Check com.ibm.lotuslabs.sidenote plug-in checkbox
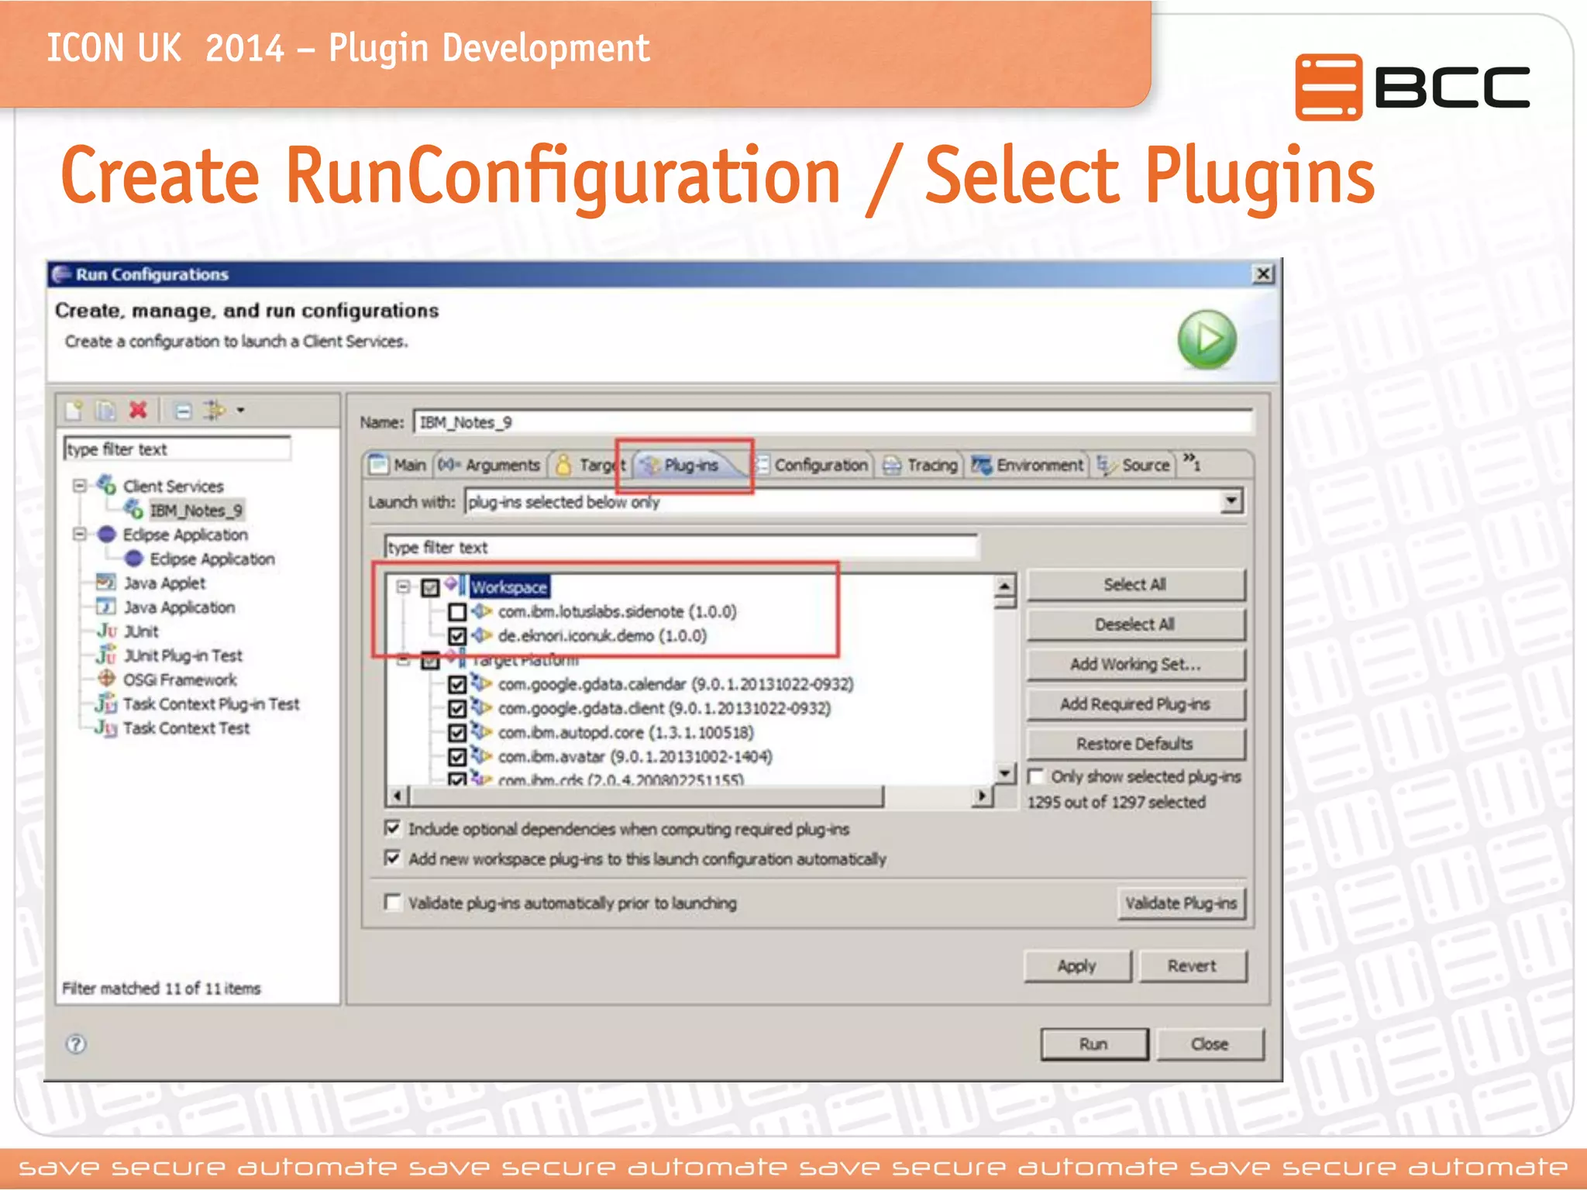The image size is (1587, 1190). click(457, 612)
